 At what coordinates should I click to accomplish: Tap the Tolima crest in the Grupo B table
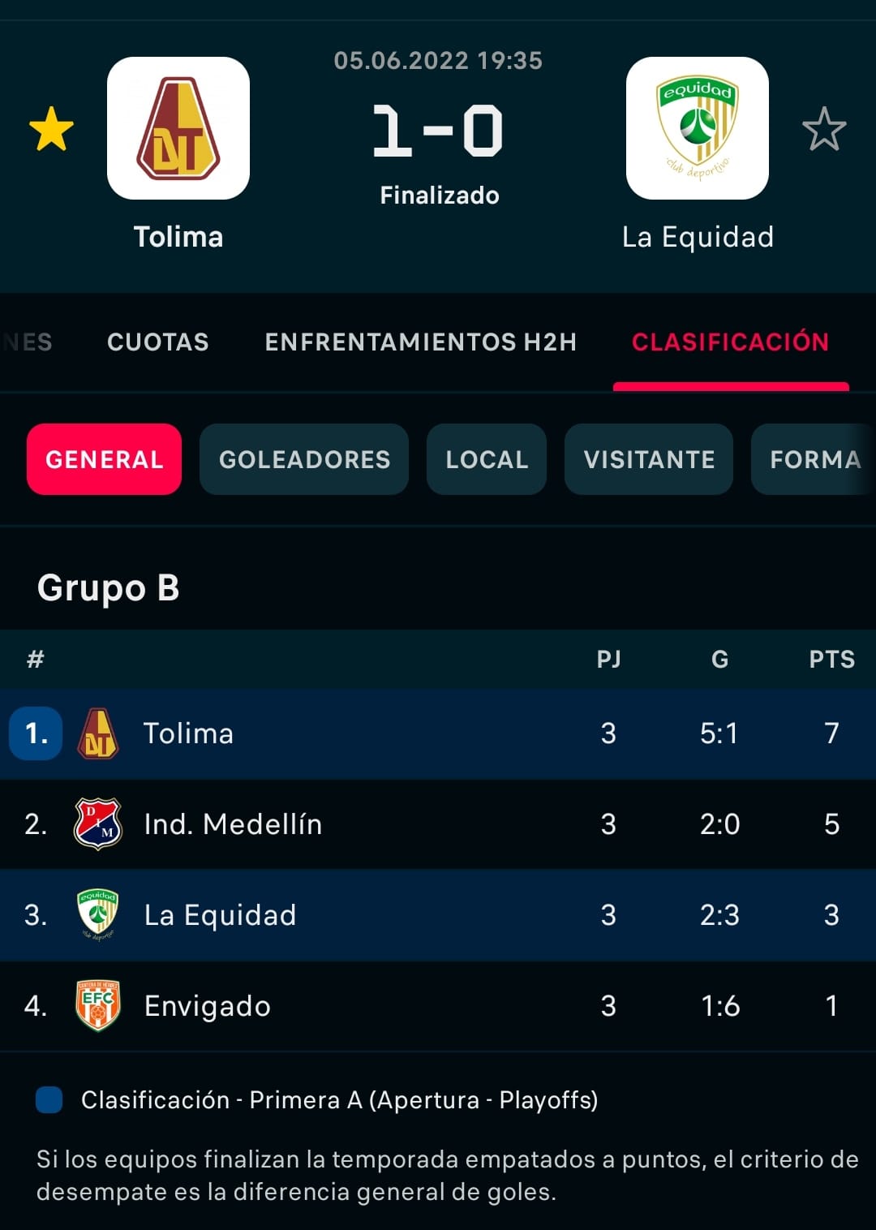pos(98,733)
